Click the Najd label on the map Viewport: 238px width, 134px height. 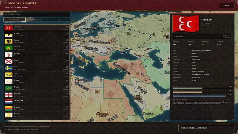[142, 90]
